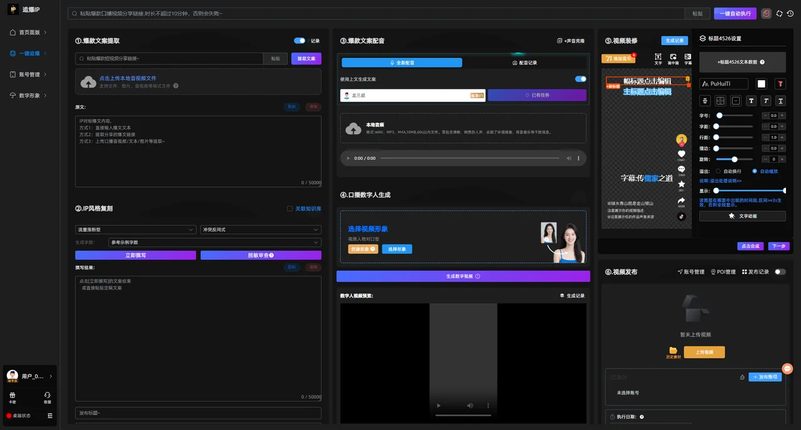This screenshot has height=430, width=801.
Task: Open the 流量涨粉型 dropdown
Action: click(136, 230)
